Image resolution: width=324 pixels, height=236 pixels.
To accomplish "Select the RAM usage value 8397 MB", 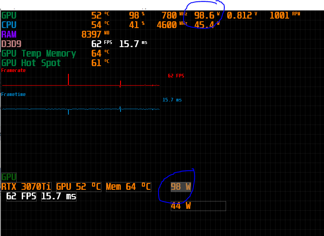I will pyautogui.click(x=96, y=34).
